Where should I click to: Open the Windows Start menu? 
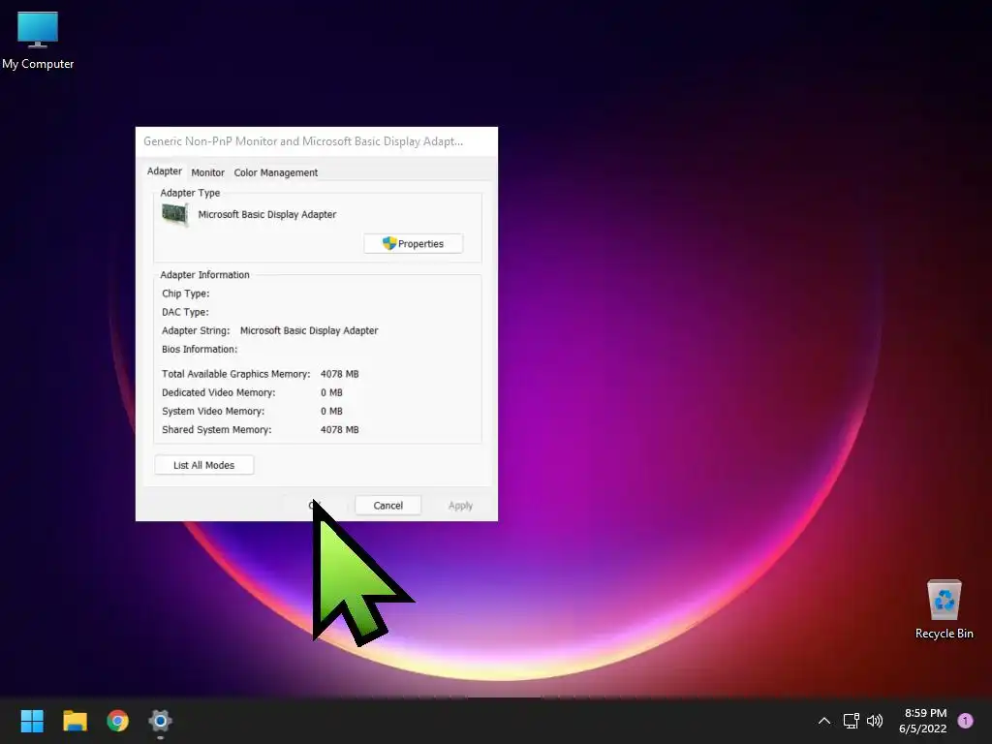pyautogui.click(x=32, y=721)
